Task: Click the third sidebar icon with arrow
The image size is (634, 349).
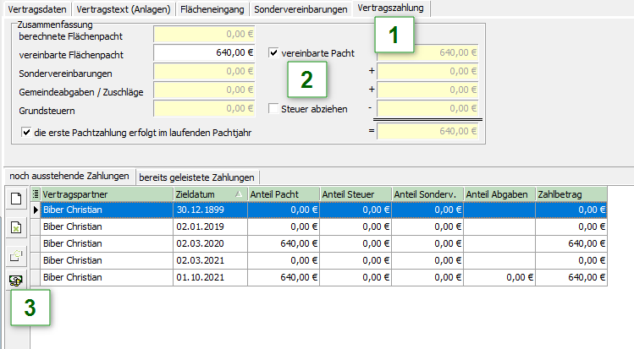Action: (16, 254)
